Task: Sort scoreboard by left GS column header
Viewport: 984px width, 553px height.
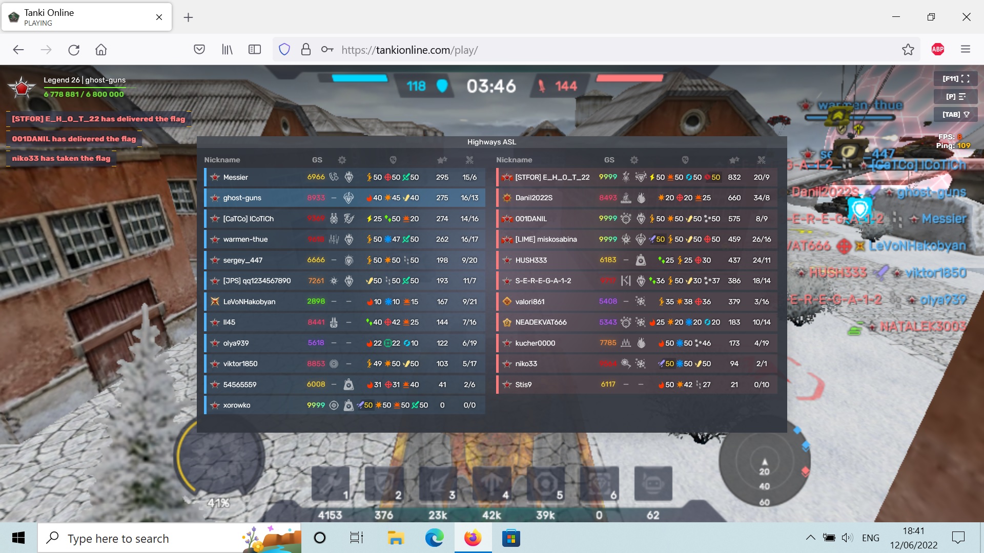Action: 317,160
